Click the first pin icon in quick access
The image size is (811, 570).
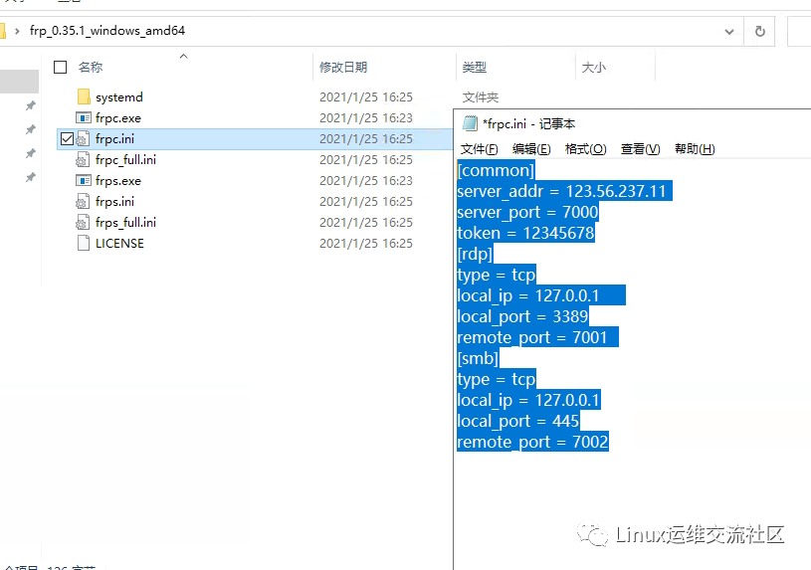(x=31, y=105)
